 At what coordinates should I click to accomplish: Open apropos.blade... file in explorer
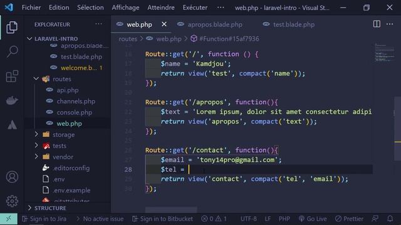85,46
